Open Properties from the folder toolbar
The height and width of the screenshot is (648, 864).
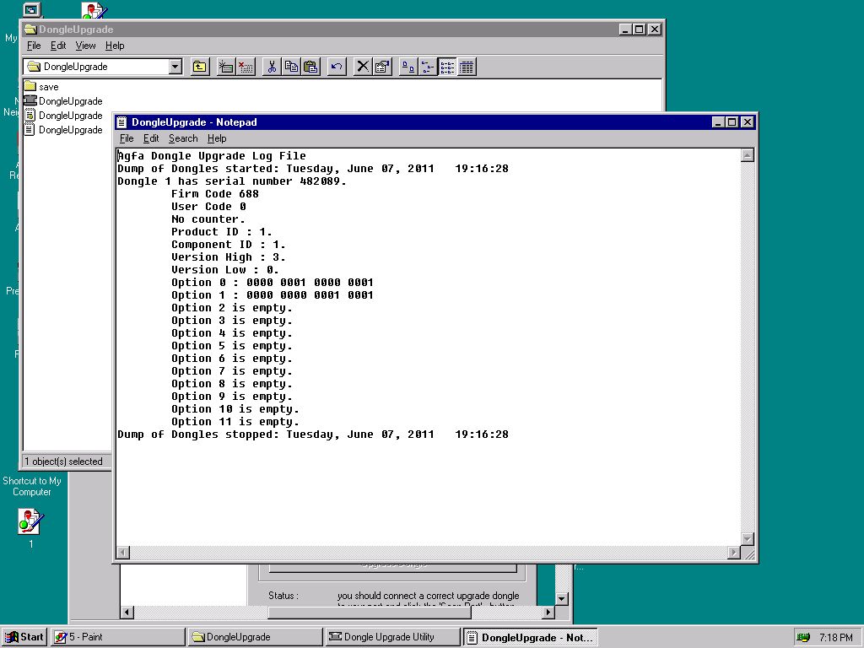point(382,67)
